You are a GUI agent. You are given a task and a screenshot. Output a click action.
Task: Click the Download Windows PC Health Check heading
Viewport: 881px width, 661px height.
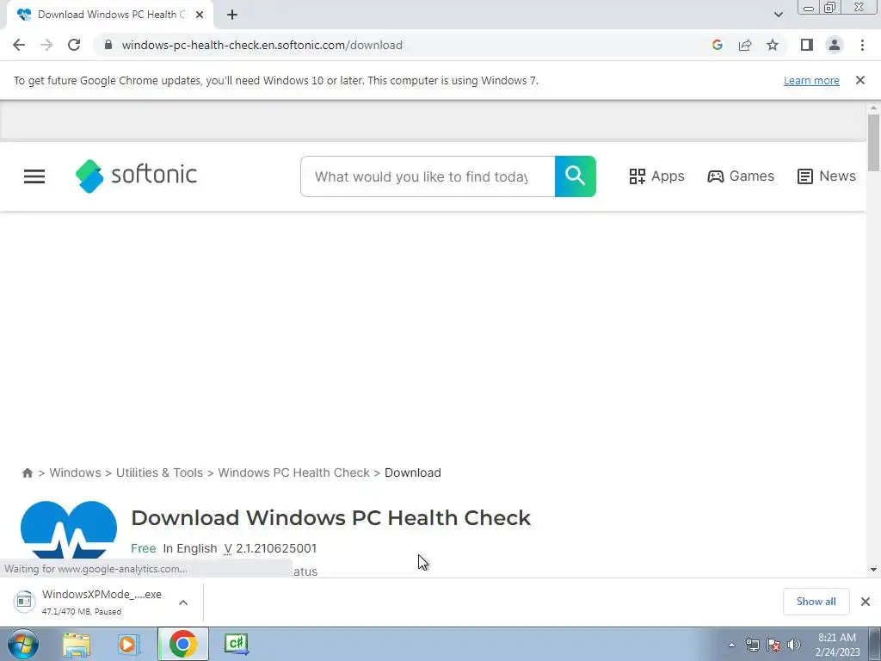[x=330, y=517]
